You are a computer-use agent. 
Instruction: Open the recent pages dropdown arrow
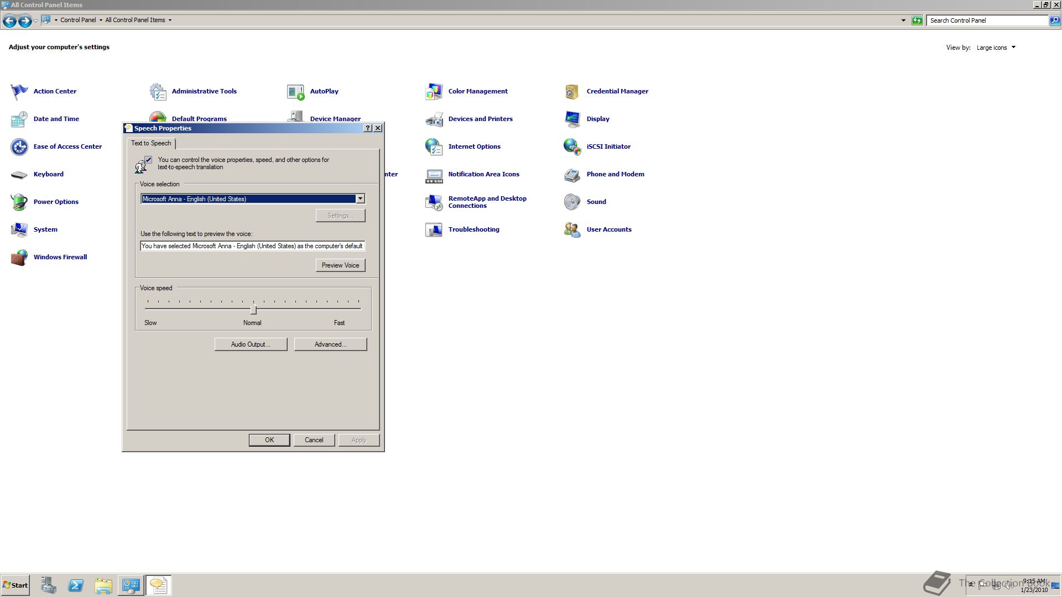(x=35, y=21)
